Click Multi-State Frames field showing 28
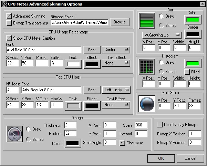The image size is (207, 166). tap(195, 106)
